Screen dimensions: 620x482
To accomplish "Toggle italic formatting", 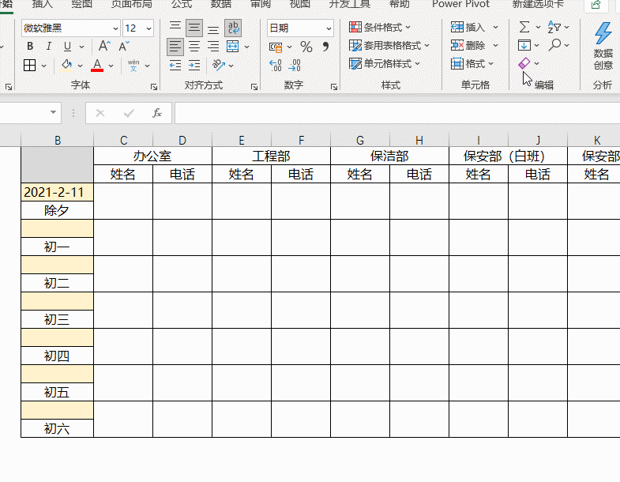I will point(49,47).
